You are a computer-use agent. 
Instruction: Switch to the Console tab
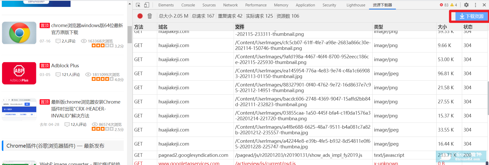point(188,5)
